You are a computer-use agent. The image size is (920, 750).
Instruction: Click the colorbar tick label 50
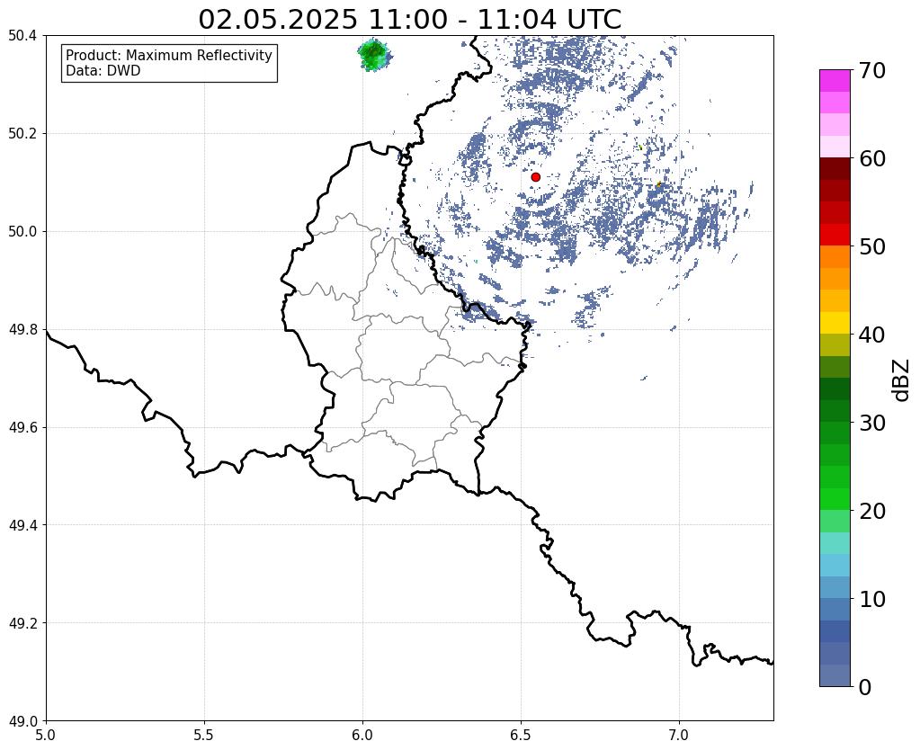coord(872,246)
